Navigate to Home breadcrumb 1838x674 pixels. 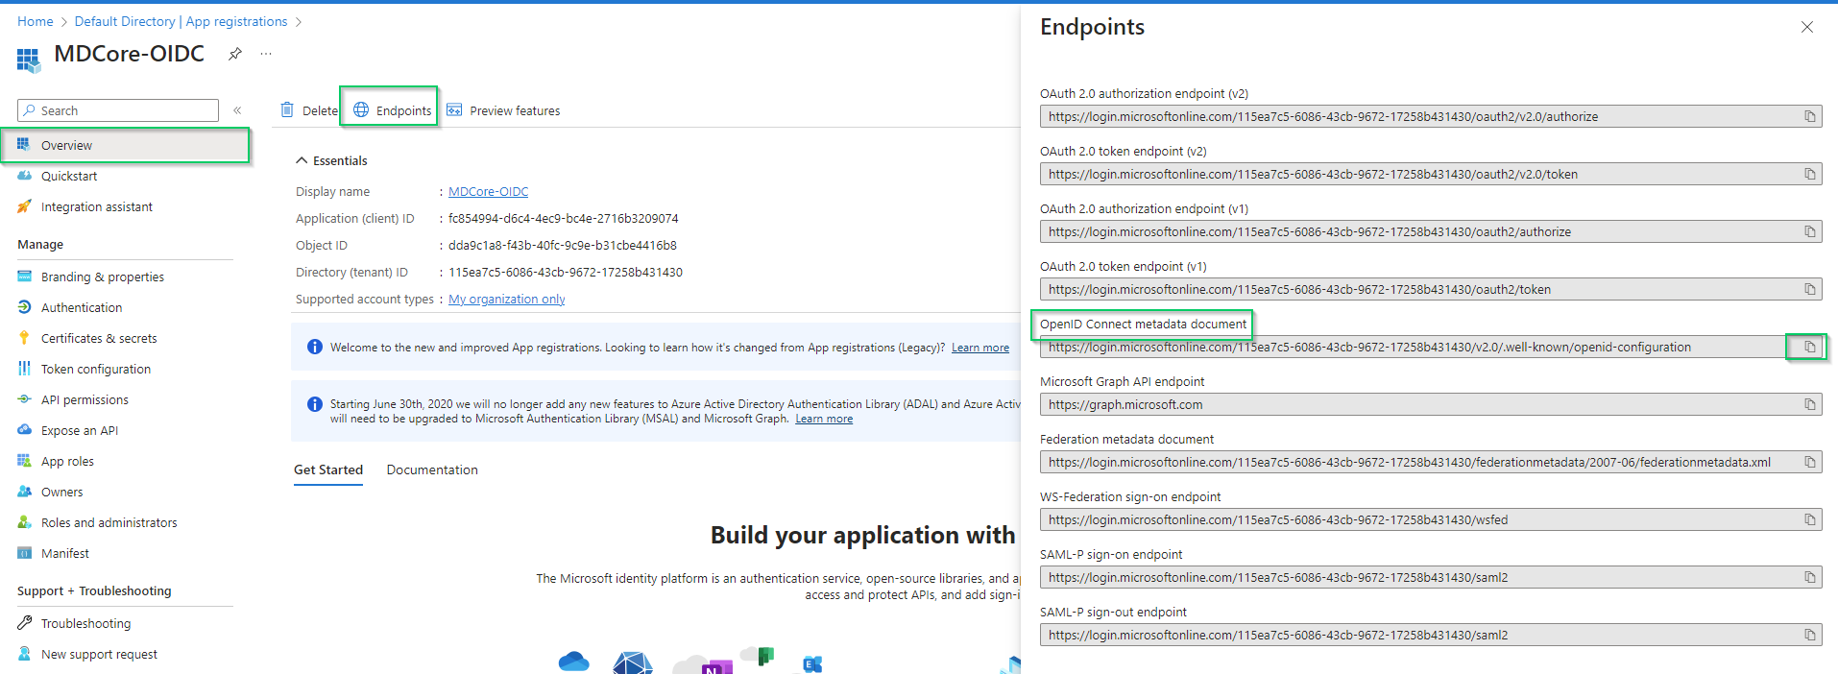[36, 21]
